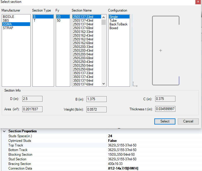Click the Select button

165,121
